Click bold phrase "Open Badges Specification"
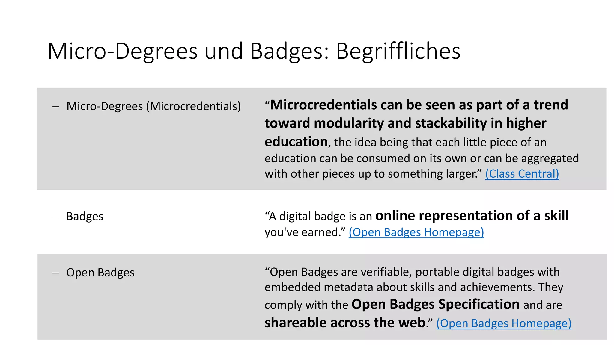Viewport: 614px width, 345px height. pyautogui.click(x=435, y=304)
